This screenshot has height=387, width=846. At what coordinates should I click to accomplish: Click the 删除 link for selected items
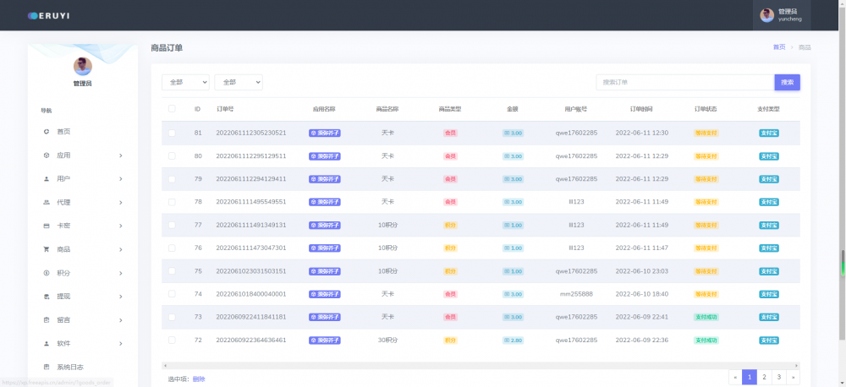point(199,379)
